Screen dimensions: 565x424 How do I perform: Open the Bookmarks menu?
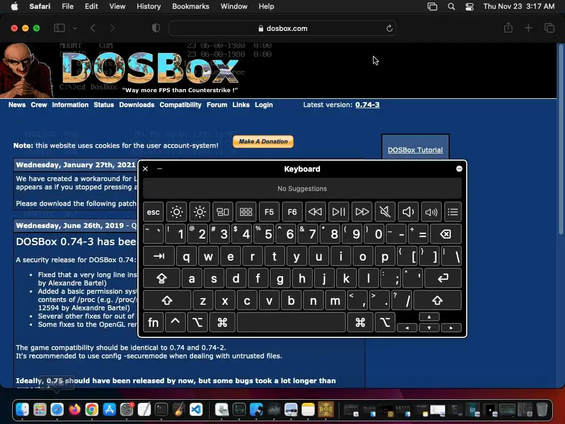pyautogui.click(x=190, y=7)
